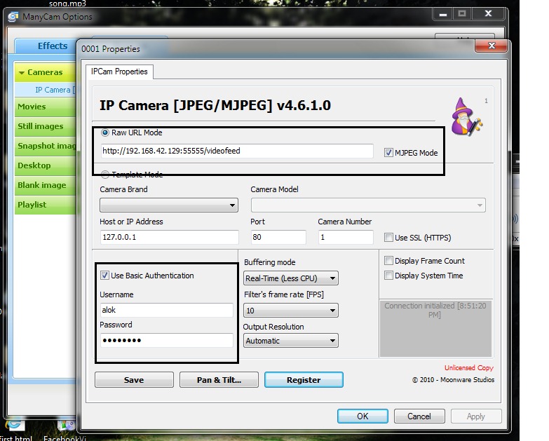Open the Camera Brand dropdown

tap(169, 205)
